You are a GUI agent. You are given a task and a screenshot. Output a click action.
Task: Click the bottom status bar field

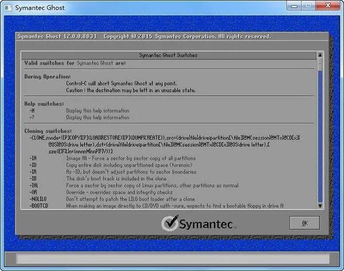tap(171, 258)
